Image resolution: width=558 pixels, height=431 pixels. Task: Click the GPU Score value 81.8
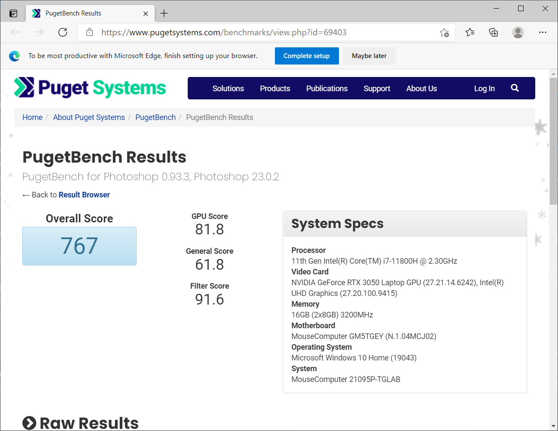[210, 230]
